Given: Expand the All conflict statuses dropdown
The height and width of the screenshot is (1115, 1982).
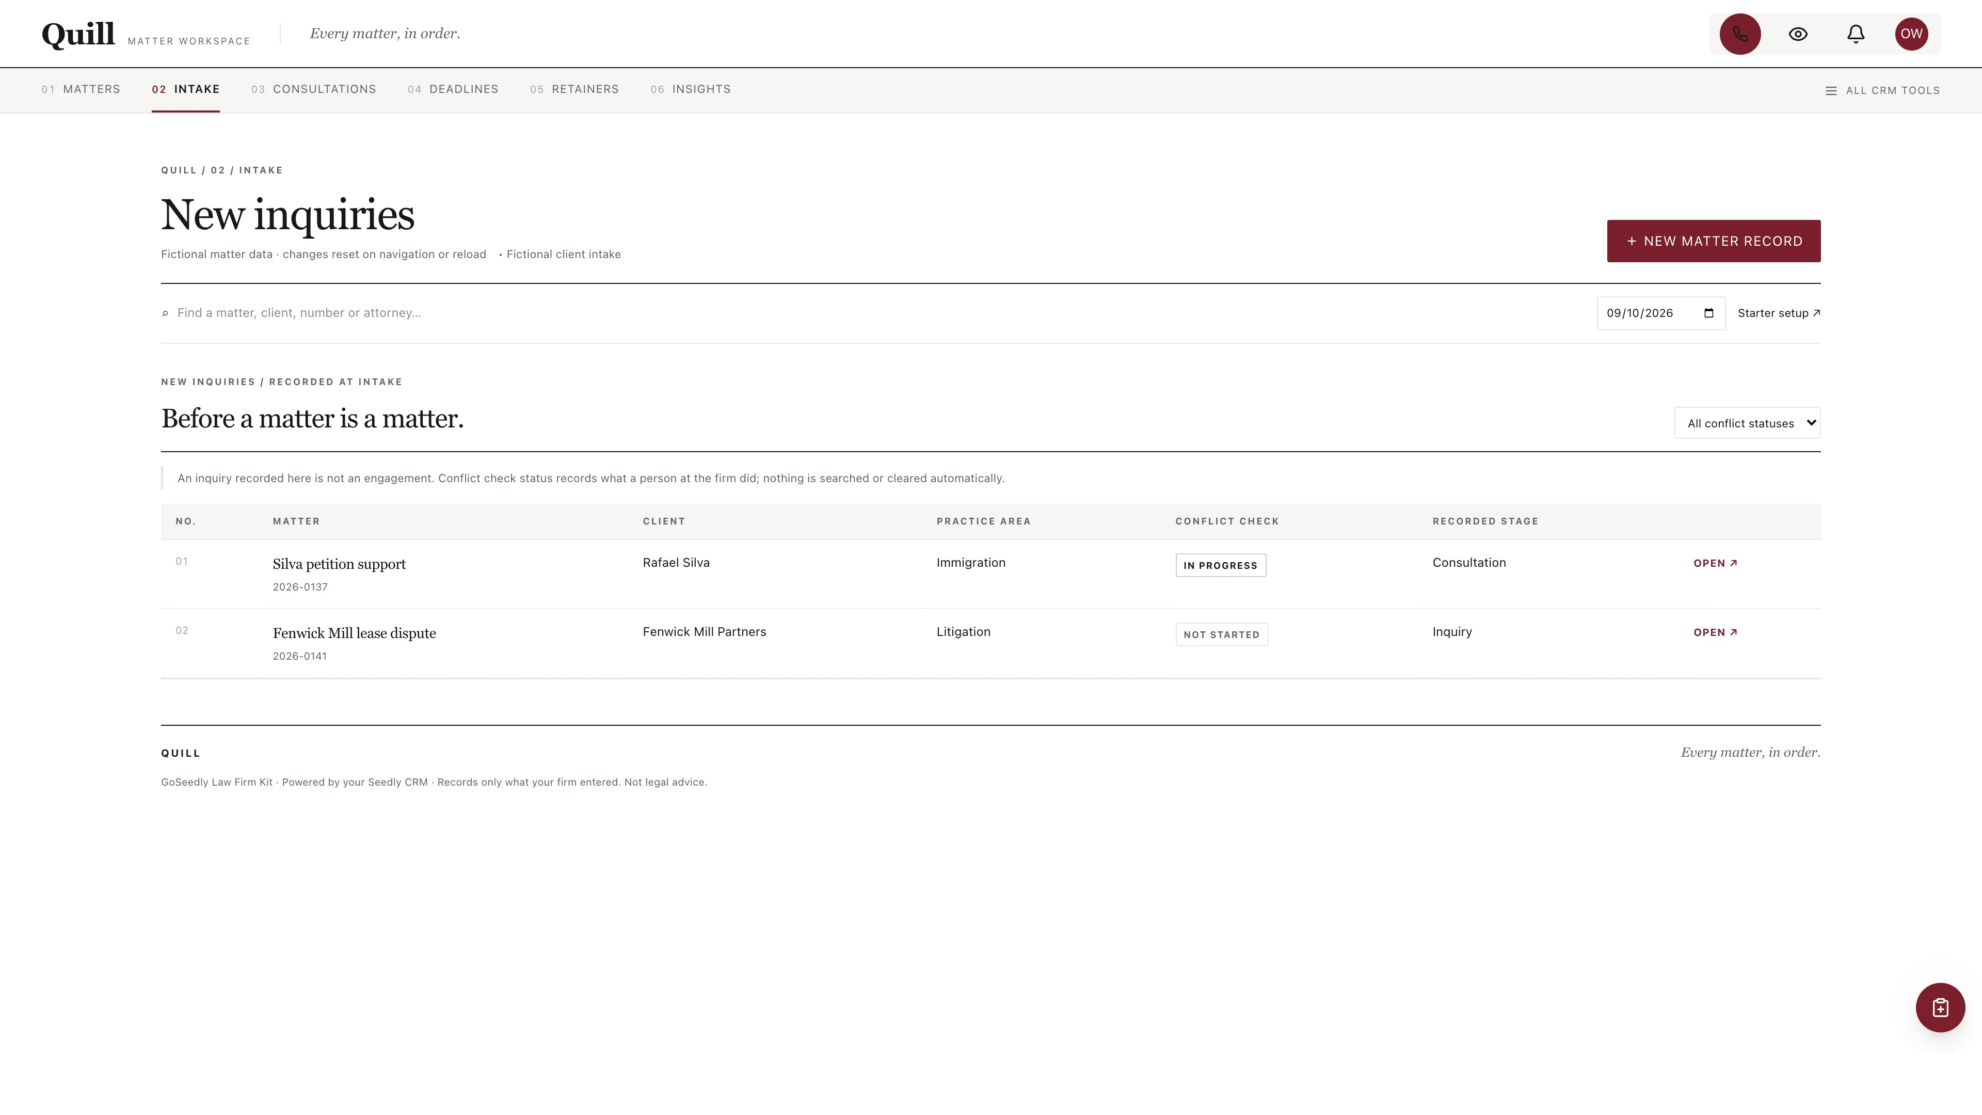Looking at the screenshot, I should 1747,423.
